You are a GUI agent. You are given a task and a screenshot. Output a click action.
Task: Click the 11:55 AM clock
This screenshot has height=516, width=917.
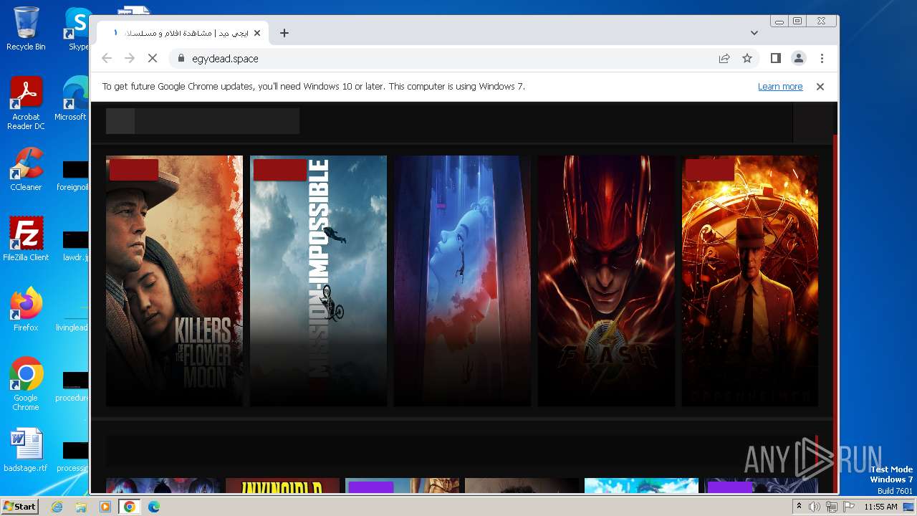880,507
